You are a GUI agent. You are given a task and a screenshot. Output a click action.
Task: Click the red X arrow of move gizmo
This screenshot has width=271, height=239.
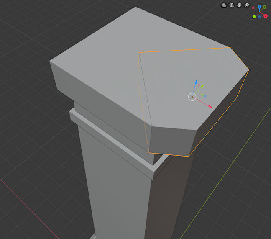(210, 106)
